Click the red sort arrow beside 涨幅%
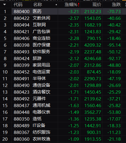The width and height of the screenshot is (126, 143). click(x=78, y=5)
